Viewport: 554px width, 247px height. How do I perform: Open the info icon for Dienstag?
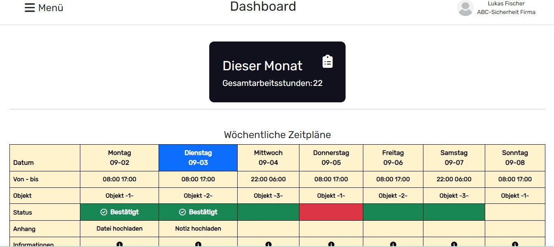(198, 244)
